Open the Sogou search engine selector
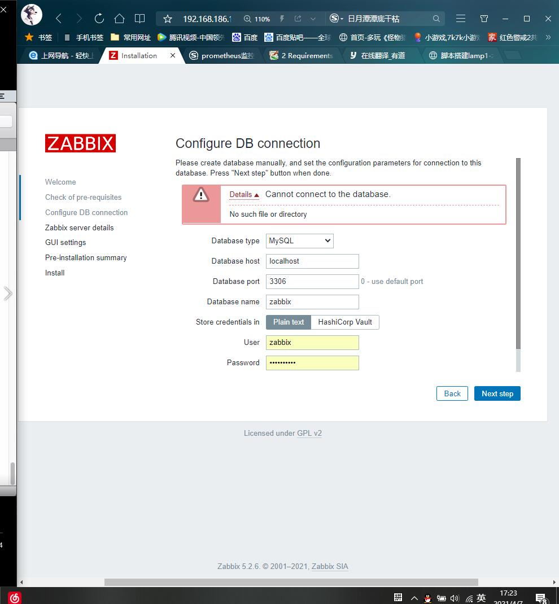 pos(337,19)
